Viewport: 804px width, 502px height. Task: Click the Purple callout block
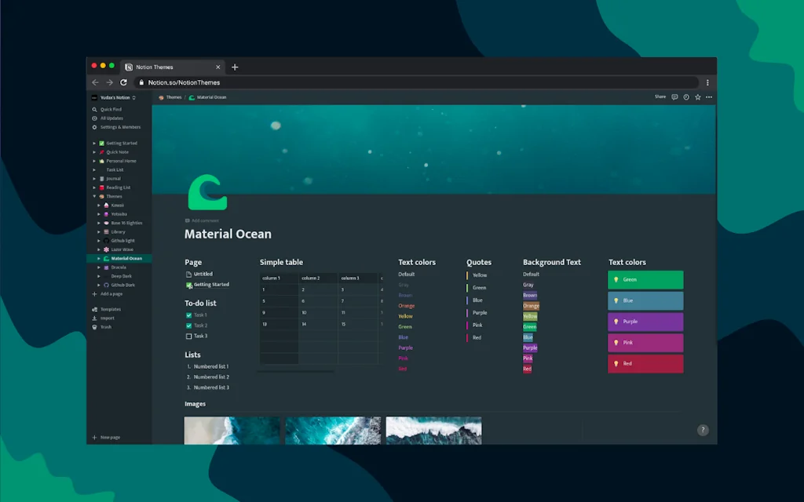pos(645,322)
